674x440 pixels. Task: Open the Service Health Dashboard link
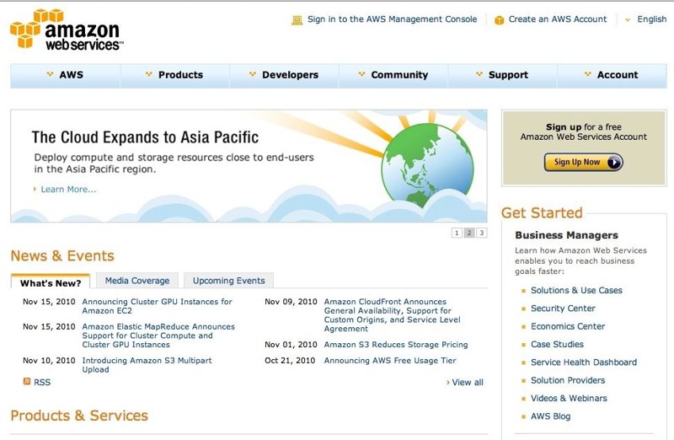coord(583,362)
